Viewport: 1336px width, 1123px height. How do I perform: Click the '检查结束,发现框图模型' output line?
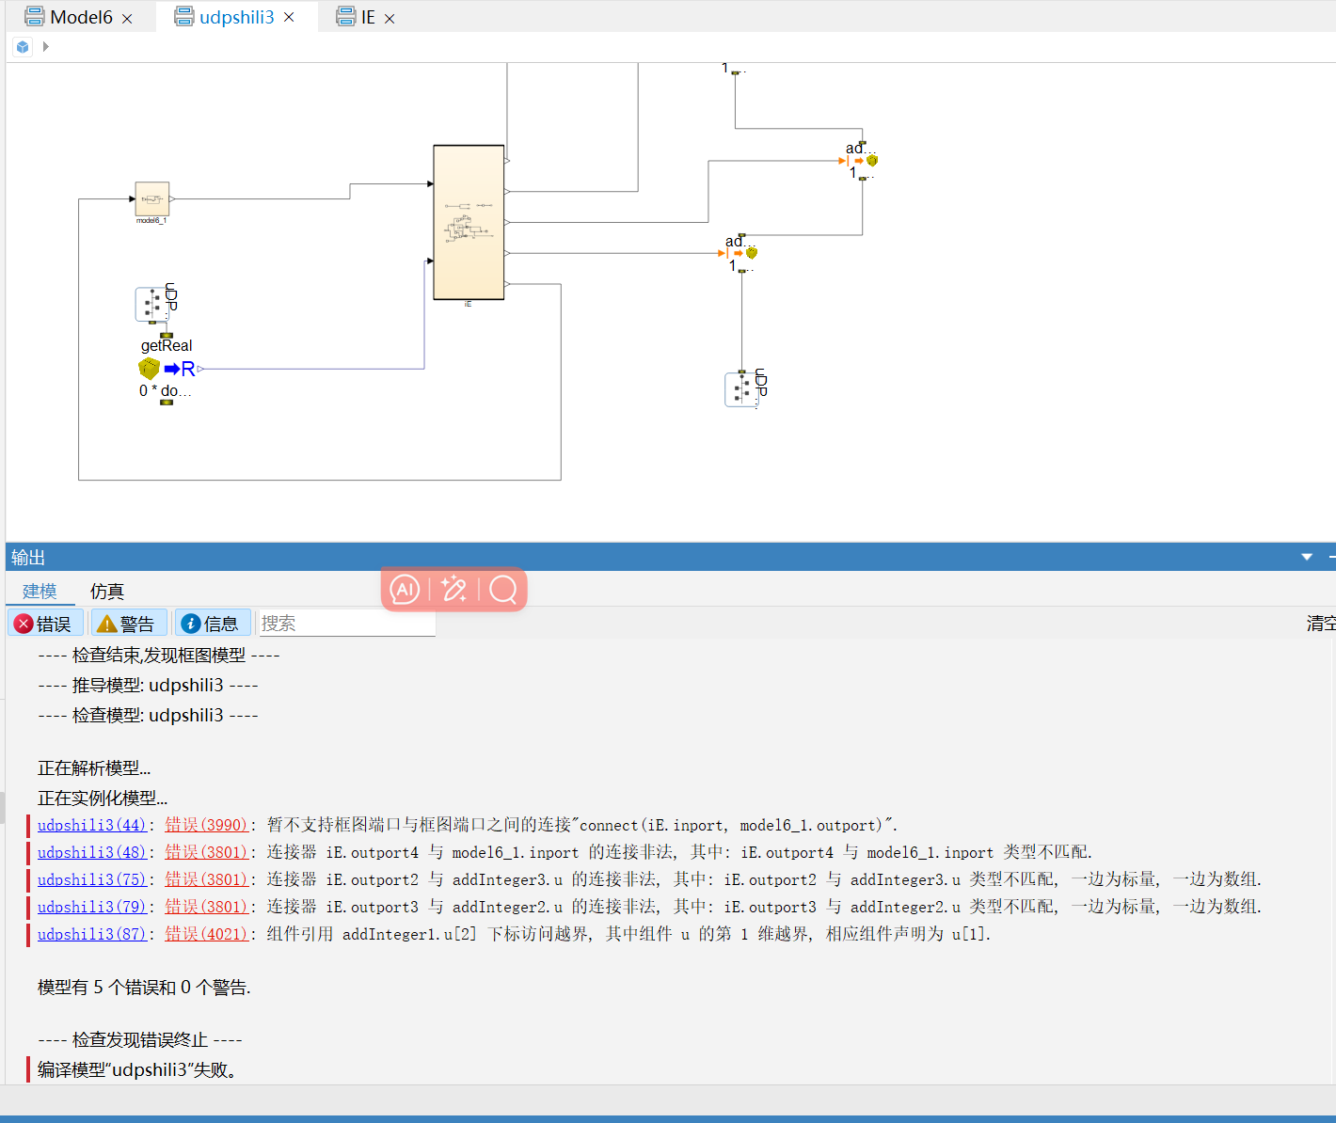click(159, 655)
